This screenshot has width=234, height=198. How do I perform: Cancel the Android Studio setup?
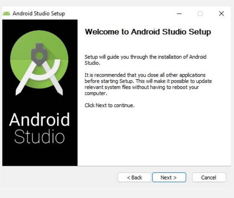209,177
